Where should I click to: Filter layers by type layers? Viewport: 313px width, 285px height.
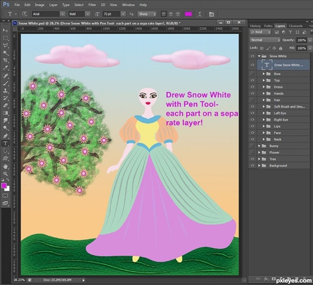[x=290, y=32]
